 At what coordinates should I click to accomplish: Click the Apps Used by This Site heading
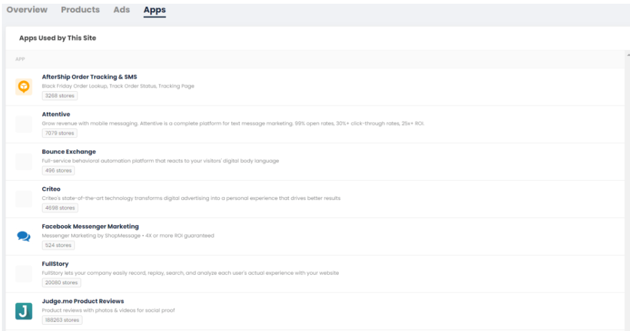pos(57,38)
